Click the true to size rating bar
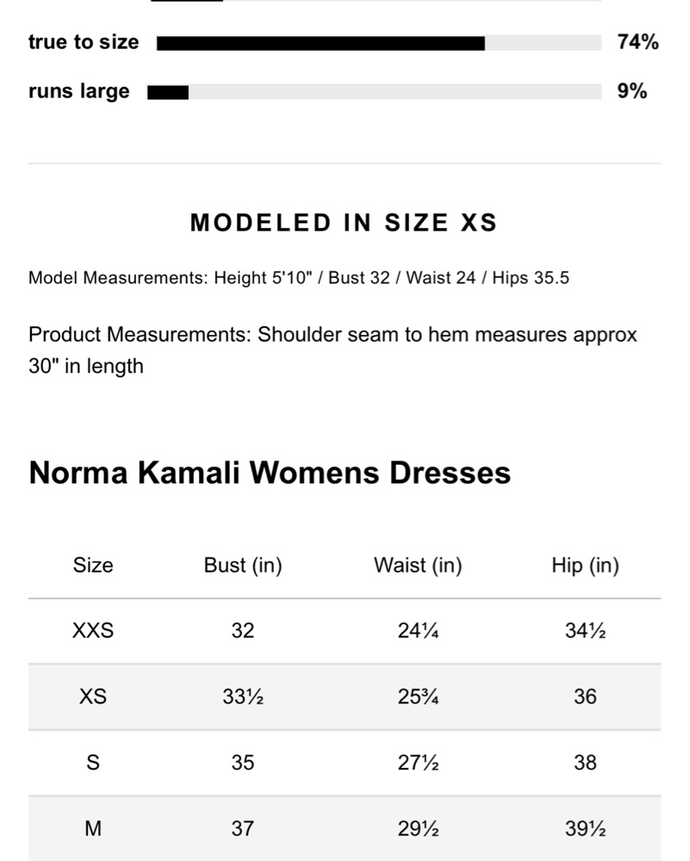This screenshot has width=690, height=861. click(x=379, y=43)
